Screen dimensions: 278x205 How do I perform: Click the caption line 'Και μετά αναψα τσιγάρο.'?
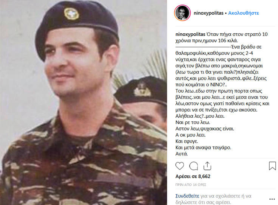coord(203,148)
